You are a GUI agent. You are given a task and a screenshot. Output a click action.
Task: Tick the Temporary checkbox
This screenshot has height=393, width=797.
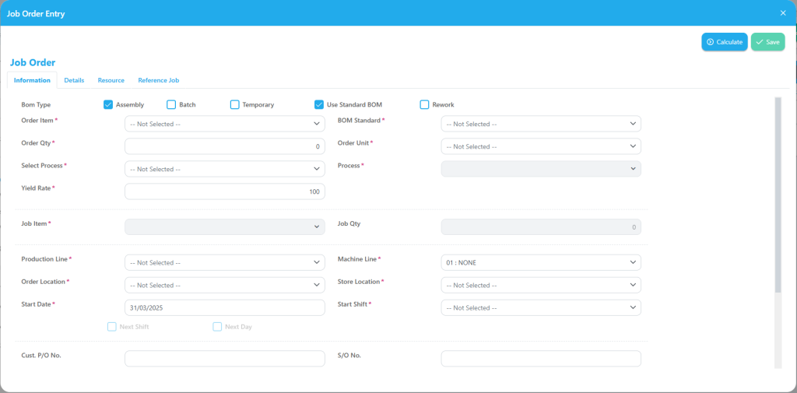tap(235, 105)
